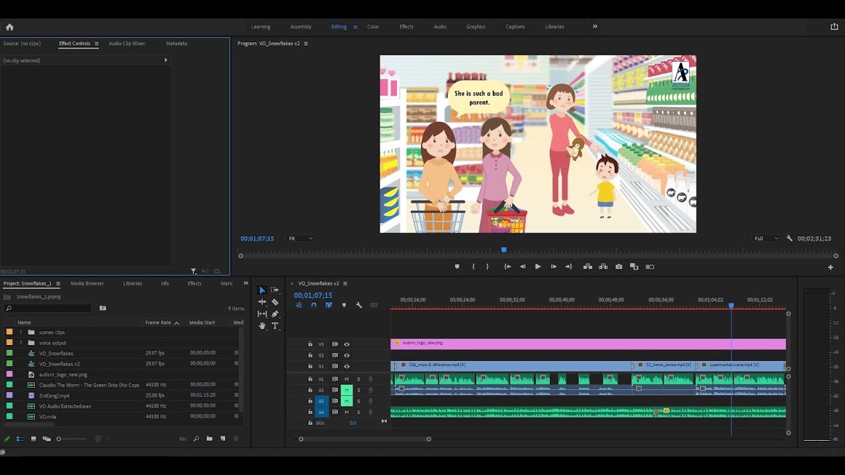Viewport: 845px width, 475px height.
Task: Toggle A3 track targeting
Action: [x=321, y=401]
